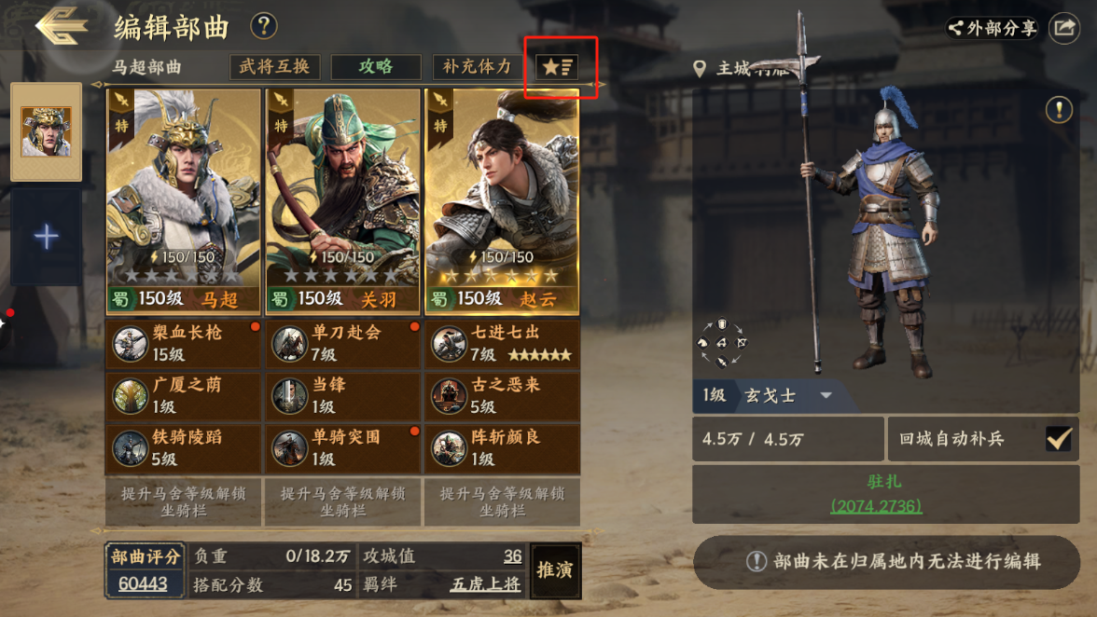This screenshot has width=1097, height=617.
Task: Select the 马超 troop thumbnail in sidebar
Action: (47, 132)
